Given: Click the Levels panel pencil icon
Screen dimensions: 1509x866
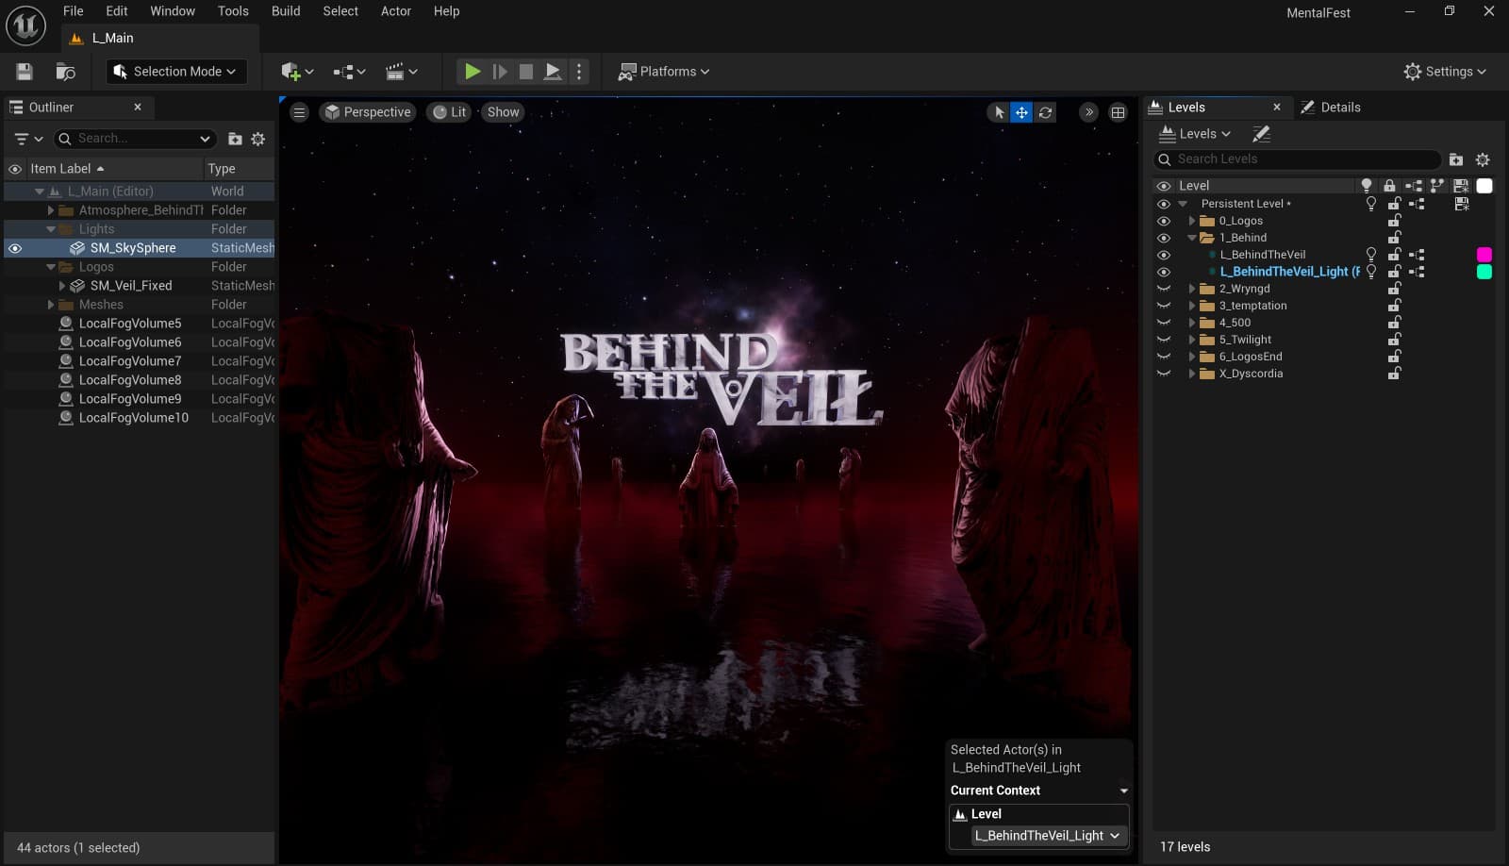Looking at the screenshot, I should click(x=1261, y=134).
